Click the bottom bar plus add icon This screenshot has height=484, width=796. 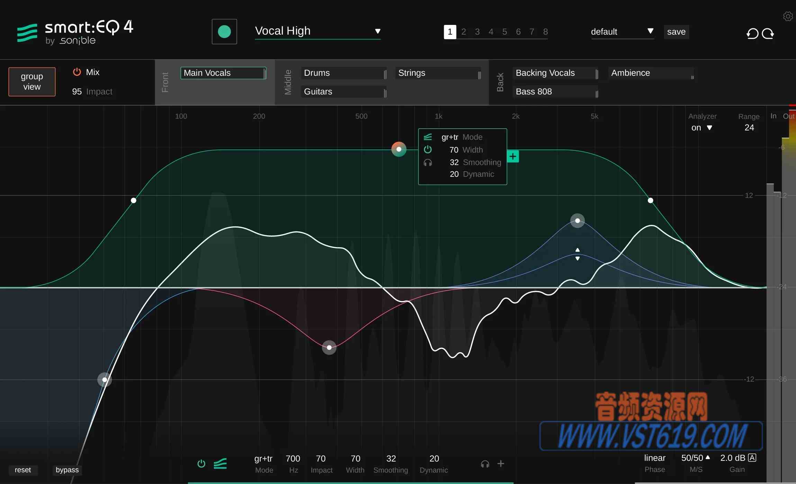pos(500,464)
